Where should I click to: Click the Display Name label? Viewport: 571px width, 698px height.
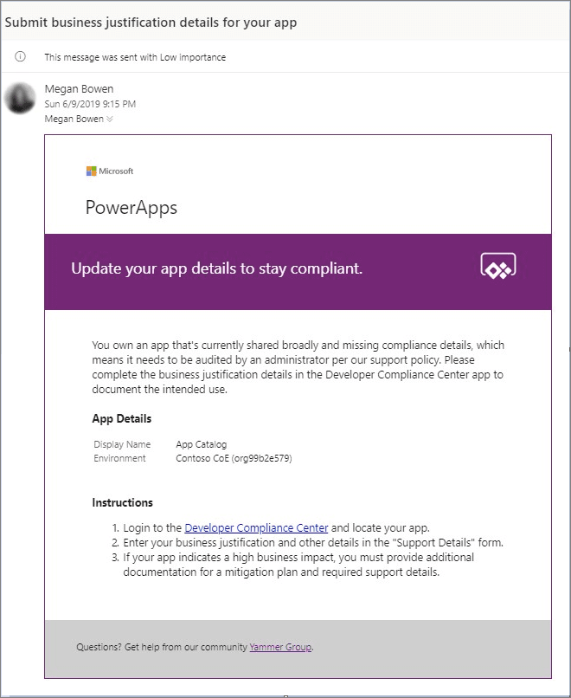(x=122, y=445)
